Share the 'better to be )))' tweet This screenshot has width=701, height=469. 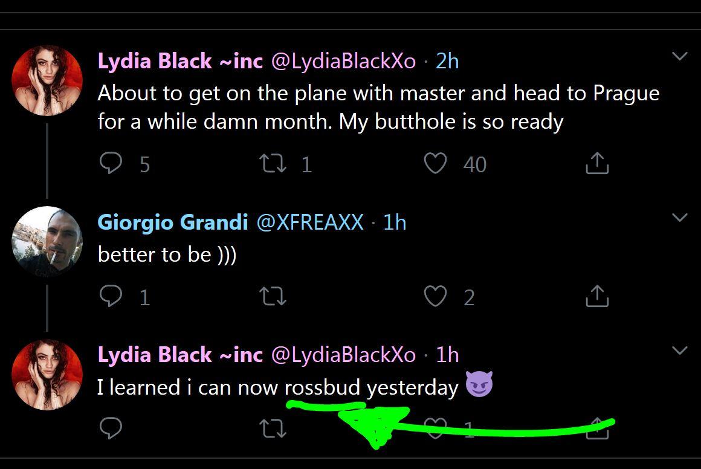(596, 296)
